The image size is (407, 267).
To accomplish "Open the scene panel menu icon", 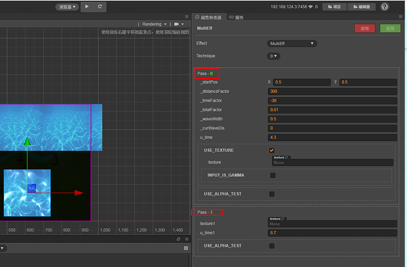I will tap(186, 17).
